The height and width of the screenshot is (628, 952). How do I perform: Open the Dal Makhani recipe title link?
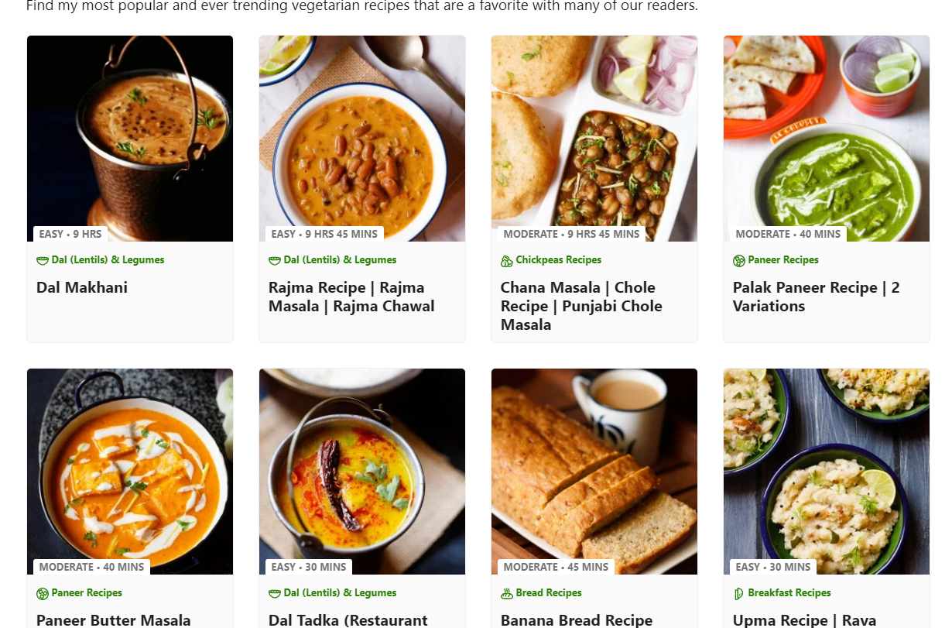82,288
